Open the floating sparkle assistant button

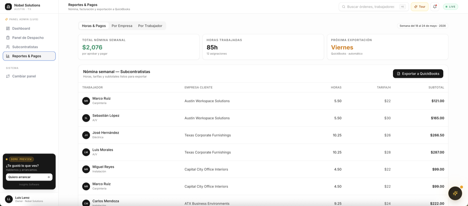455,193
